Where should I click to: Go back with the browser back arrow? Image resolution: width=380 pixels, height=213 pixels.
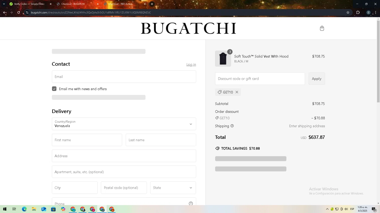pos(5,12)
